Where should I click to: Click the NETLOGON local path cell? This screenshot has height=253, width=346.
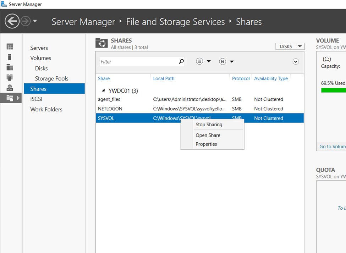click(x=190, y=109)
